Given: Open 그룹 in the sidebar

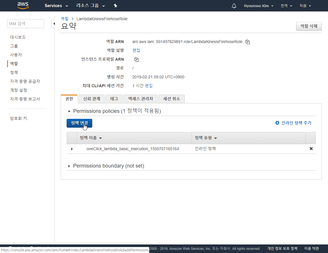Looking at the screenshot, I should point(14,46).
